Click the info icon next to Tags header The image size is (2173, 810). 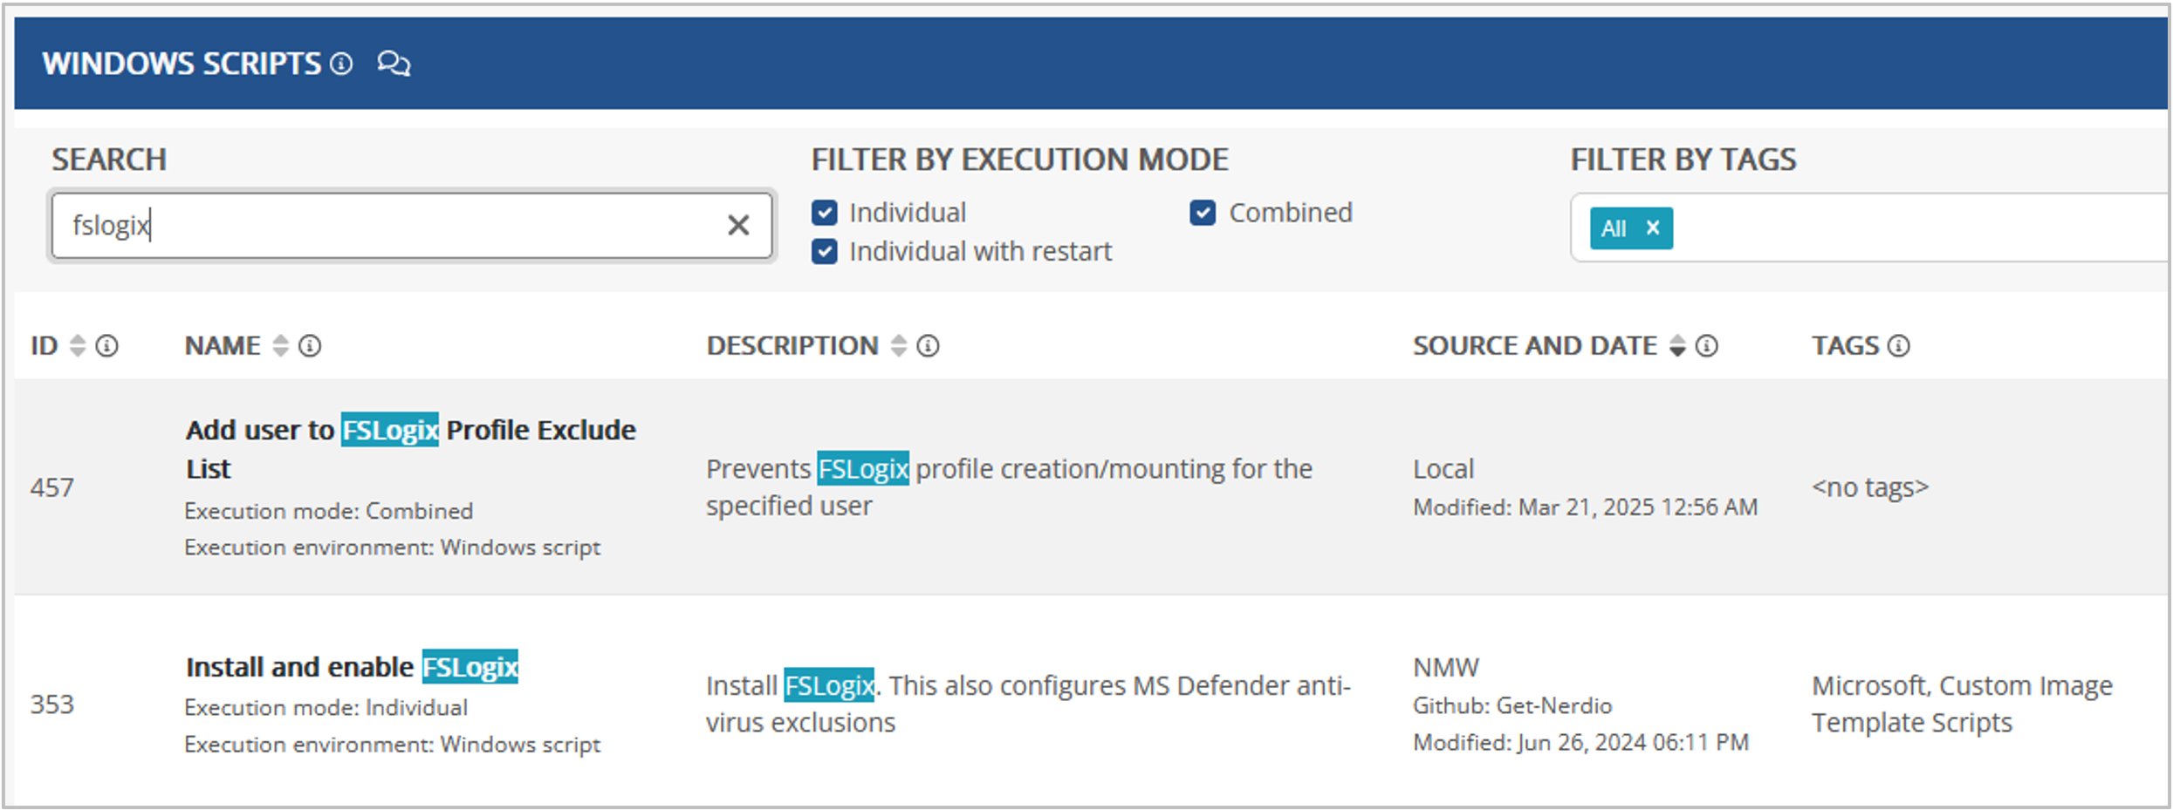pos(1898,346)
